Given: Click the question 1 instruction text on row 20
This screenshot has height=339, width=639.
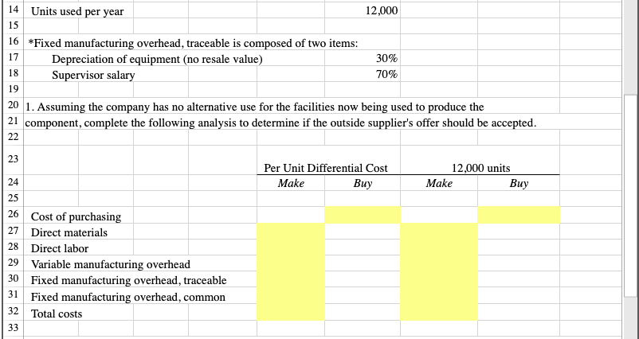Looking at the screenshot, I should pyautogui.click(x=255, y=107).
